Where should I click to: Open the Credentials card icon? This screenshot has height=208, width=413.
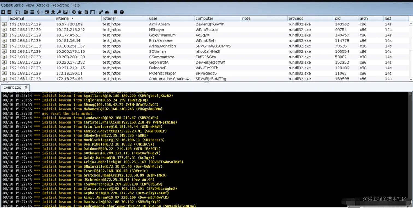coord(47,12)
